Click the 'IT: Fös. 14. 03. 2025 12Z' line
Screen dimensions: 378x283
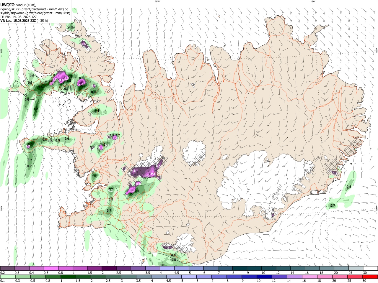(x=18, y=17)
